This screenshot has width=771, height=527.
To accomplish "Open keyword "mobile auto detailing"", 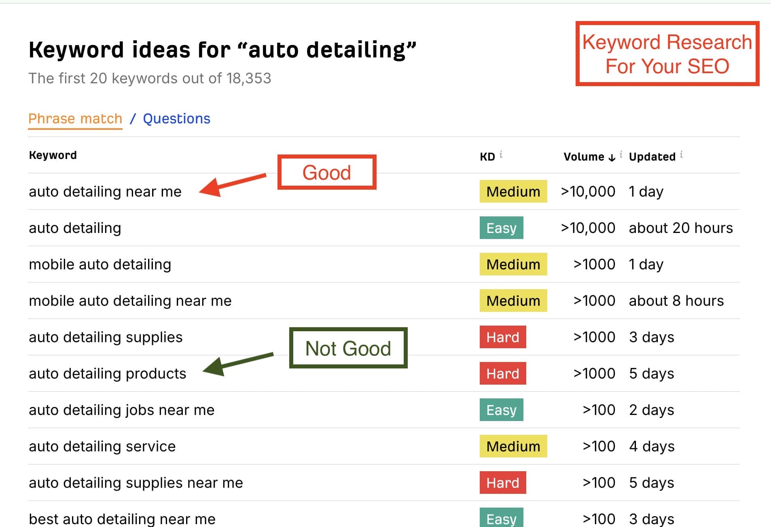I will tap(100, 264).
